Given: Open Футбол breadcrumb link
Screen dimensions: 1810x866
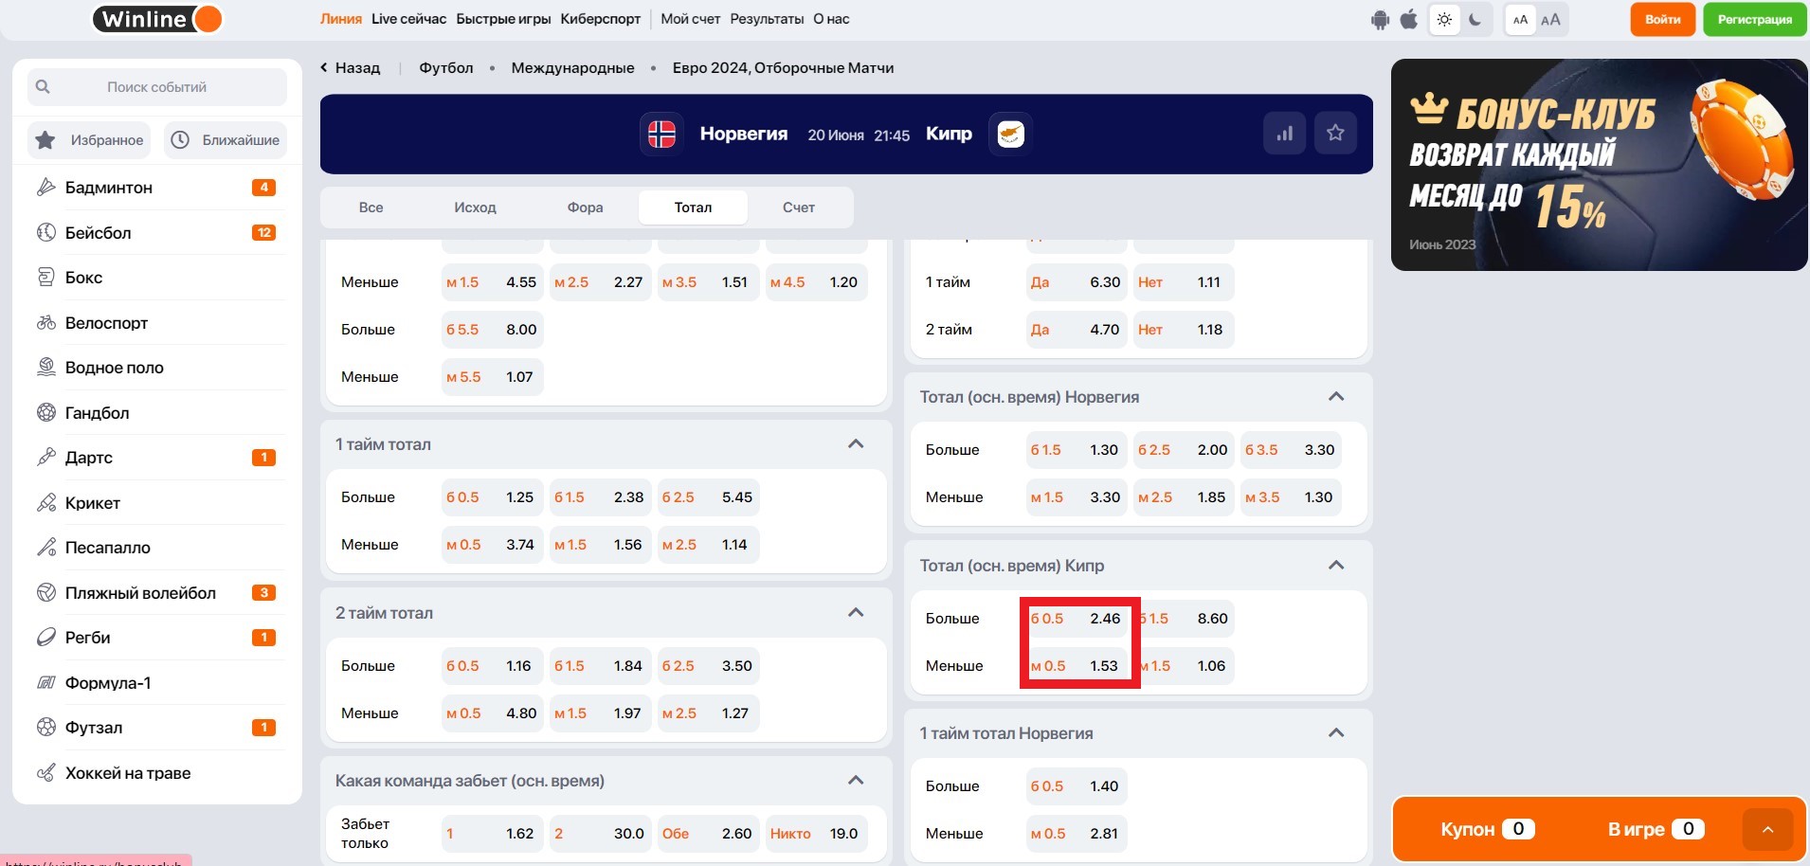Looking at the screenshot, I should tap(446, 68).
